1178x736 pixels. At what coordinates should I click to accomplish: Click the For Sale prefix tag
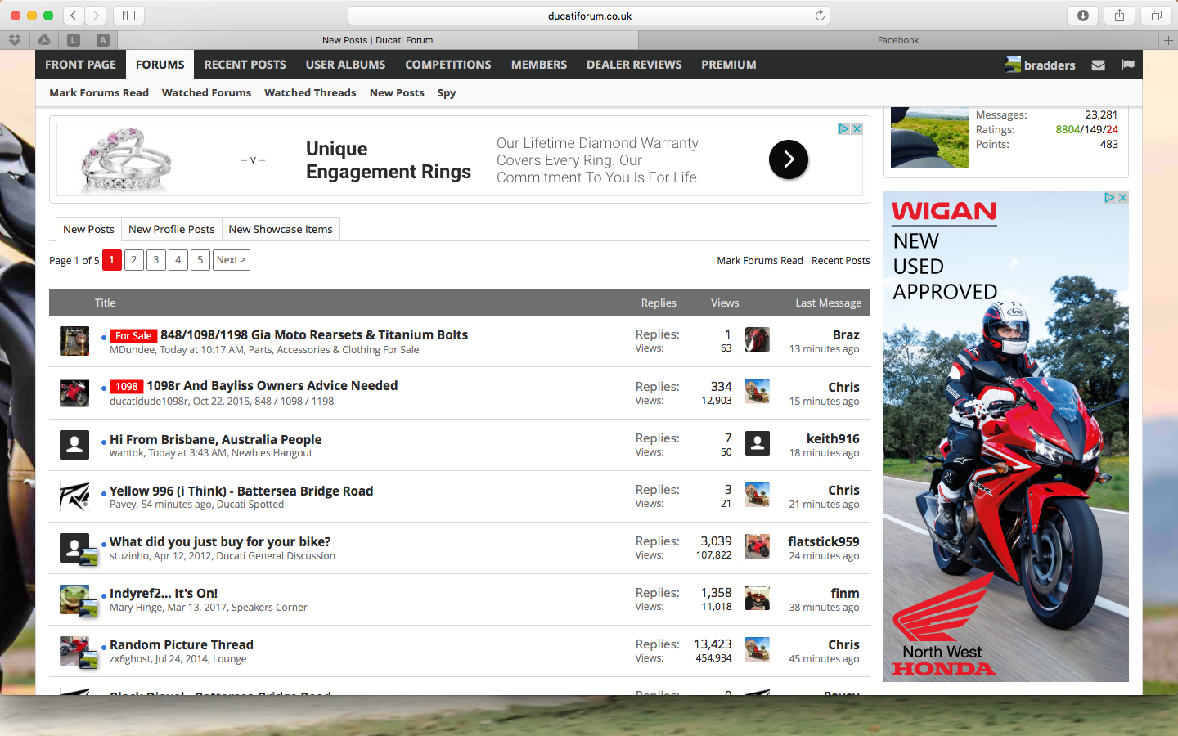pyautogui.click(x=133, y=335)
